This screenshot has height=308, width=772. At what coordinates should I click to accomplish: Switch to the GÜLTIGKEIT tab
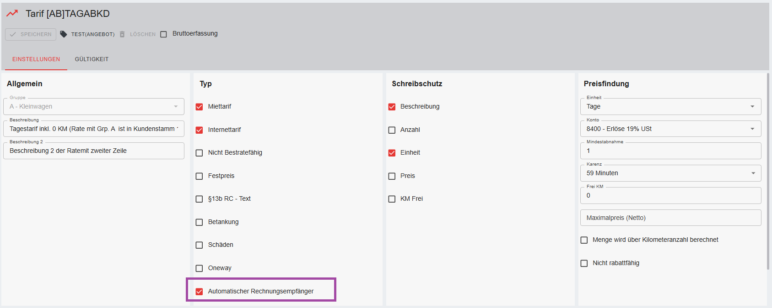92,59
